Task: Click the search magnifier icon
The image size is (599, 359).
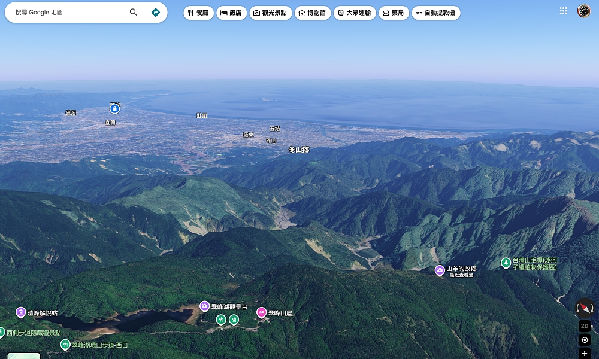Action: 134,12
